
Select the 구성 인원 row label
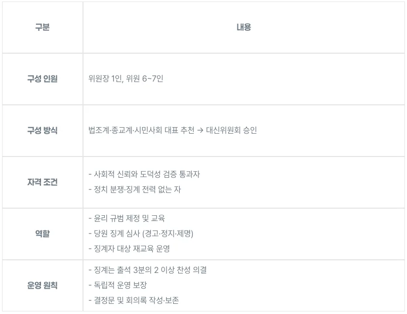(42, 79)
